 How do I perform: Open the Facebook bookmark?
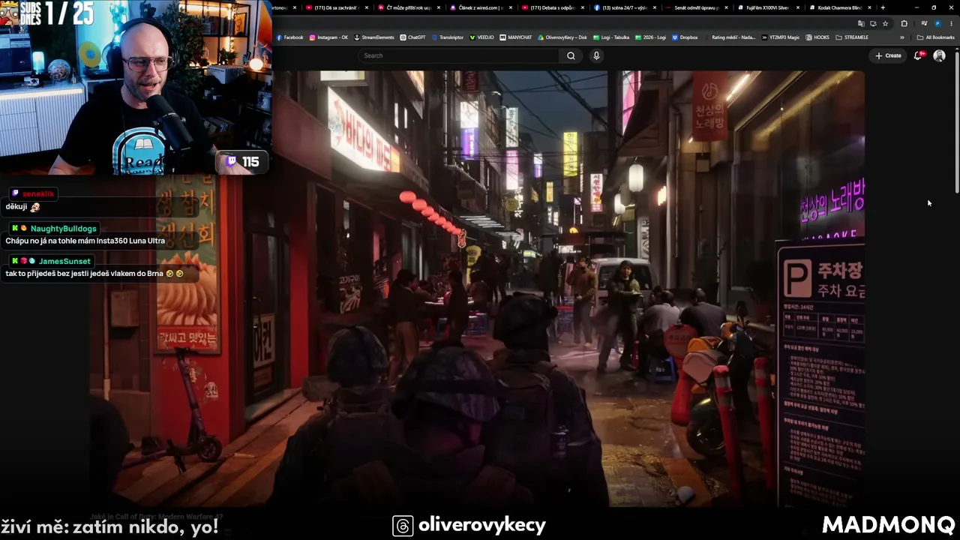click(290, 37)
